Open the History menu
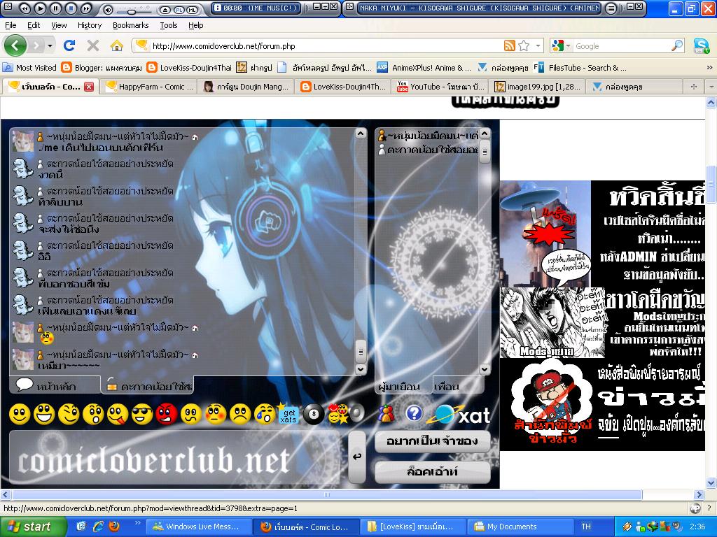Viewport: 717px width, 537px height. [89, 25]
